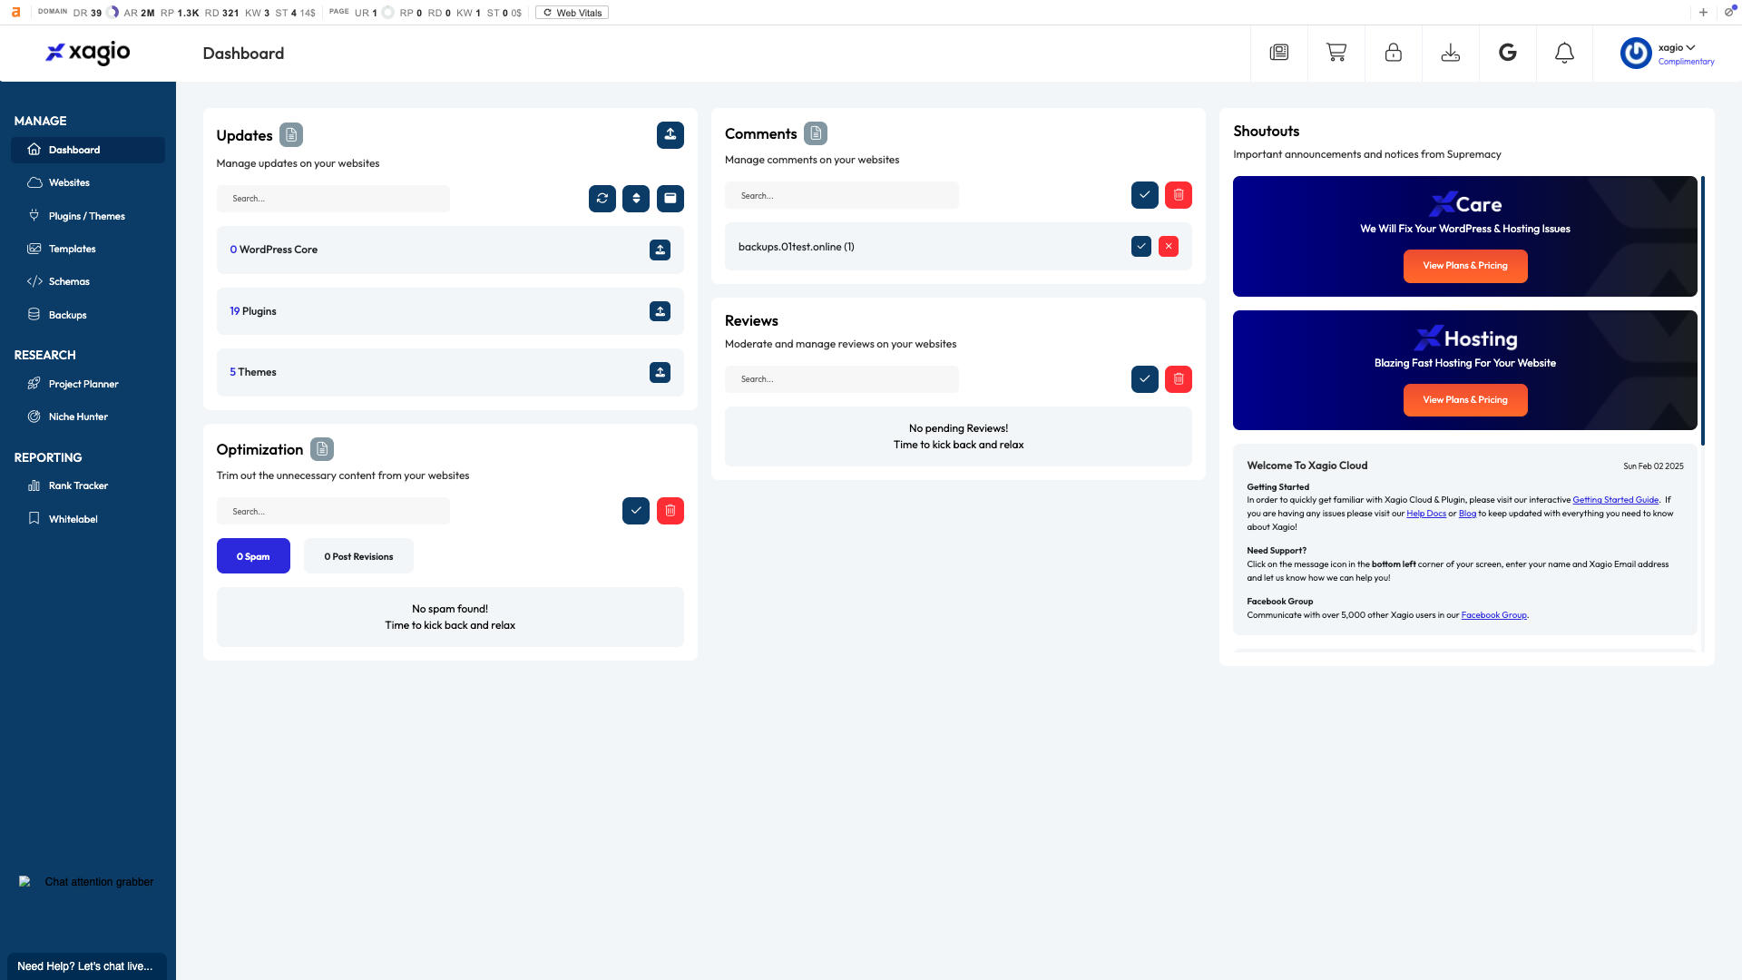The image size is (1742, 980).
Task: Click the download icon in header
Action: (1450, 53)
